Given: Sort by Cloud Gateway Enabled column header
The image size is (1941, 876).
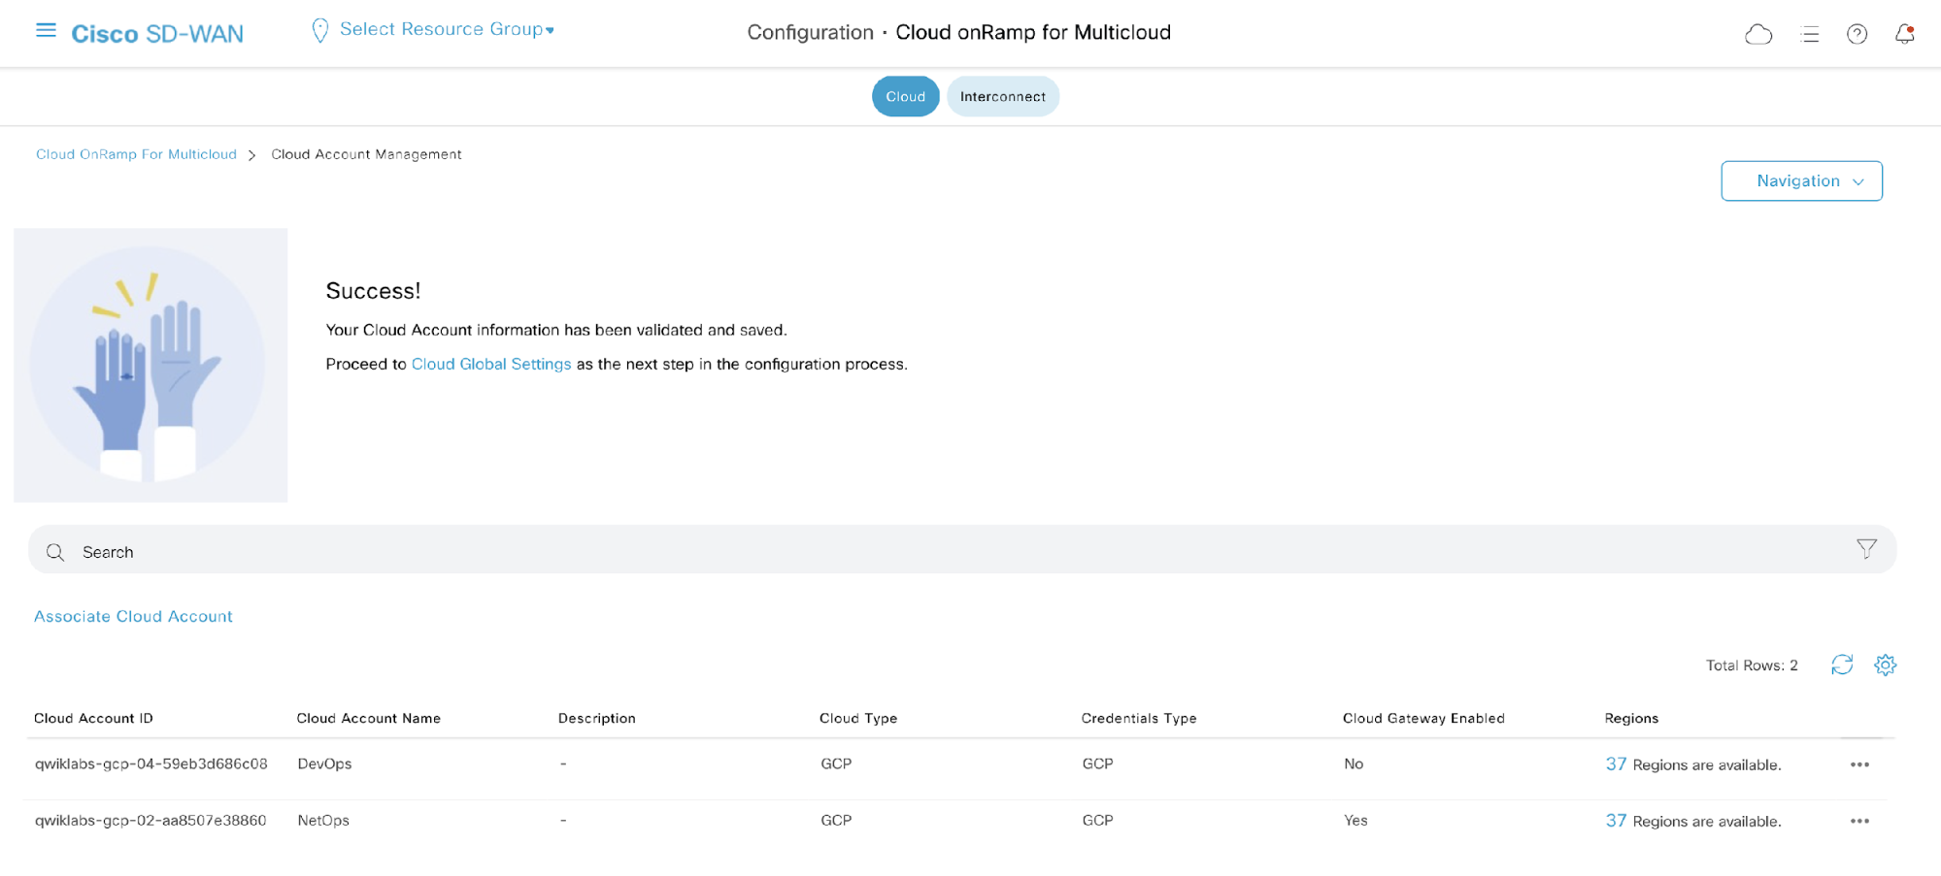Looking at the screenshot, I should [x=1423, y=718].
